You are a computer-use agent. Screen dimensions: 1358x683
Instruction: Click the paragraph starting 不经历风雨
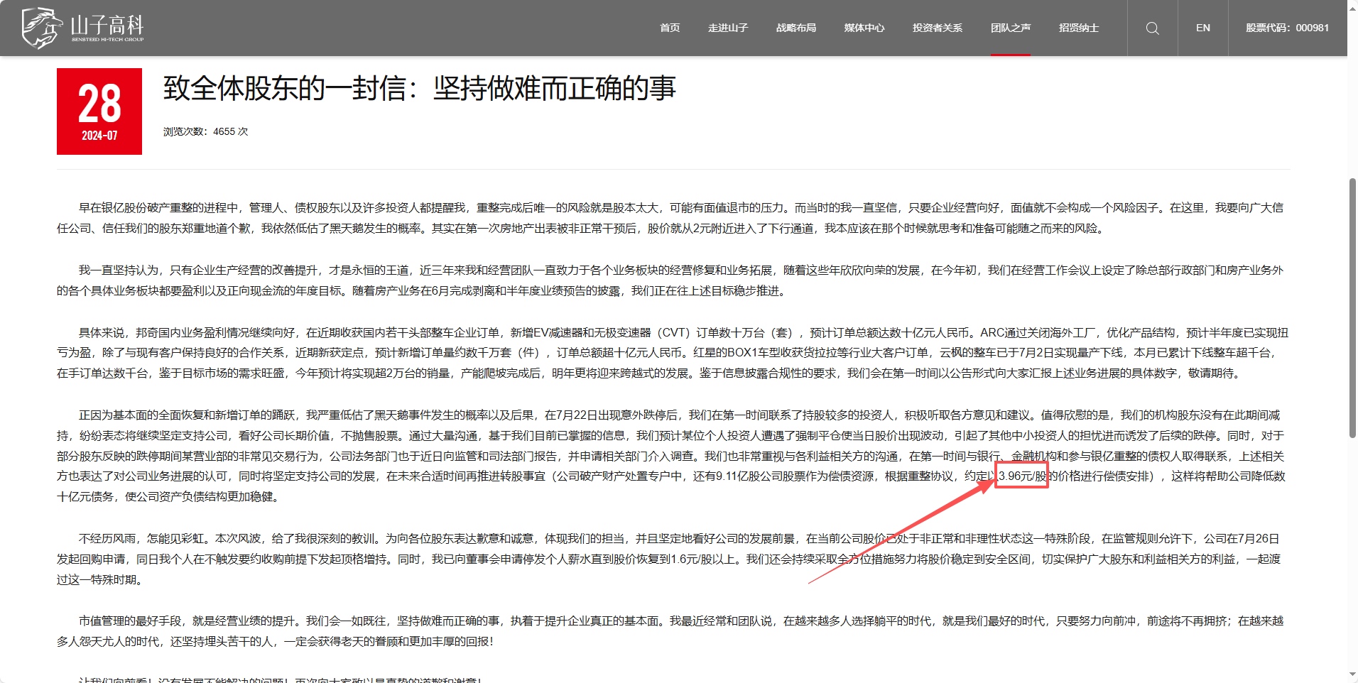click(x=669, y=559)
